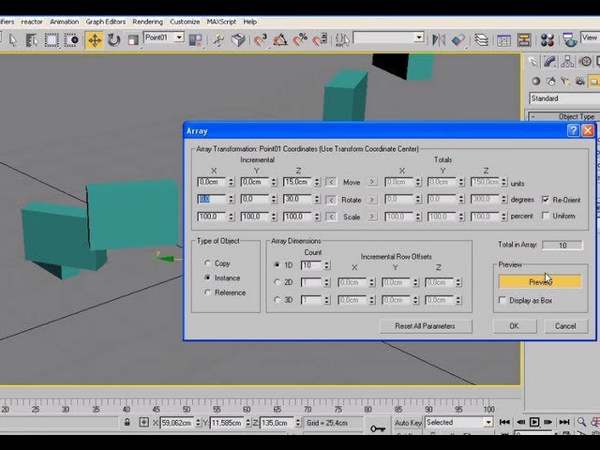Click Move right arrow to enable Totals
The height and width of the screenshot is (450, 600).
click(371, 182)
